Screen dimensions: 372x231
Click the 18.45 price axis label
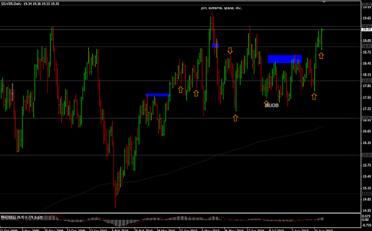pyautogui.click(x=367, y=63)
